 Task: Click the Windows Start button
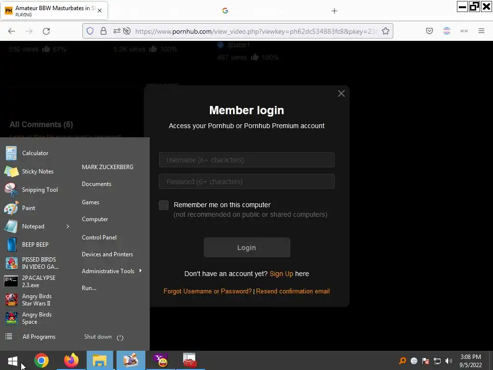(13, 360)
